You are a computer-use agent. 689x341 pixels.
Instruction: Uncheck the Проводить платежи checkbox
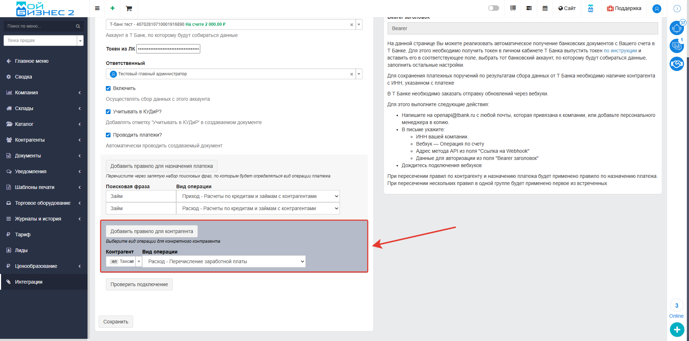click(x=108, y=135)
